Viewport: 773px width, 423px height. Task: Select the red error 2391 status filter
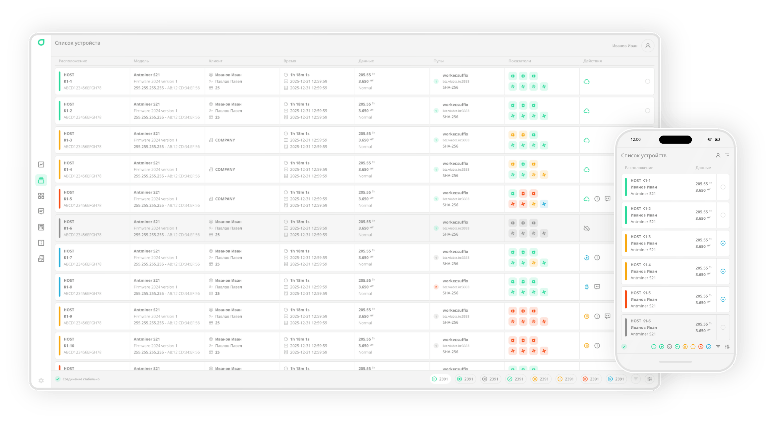tap(591, 379)
